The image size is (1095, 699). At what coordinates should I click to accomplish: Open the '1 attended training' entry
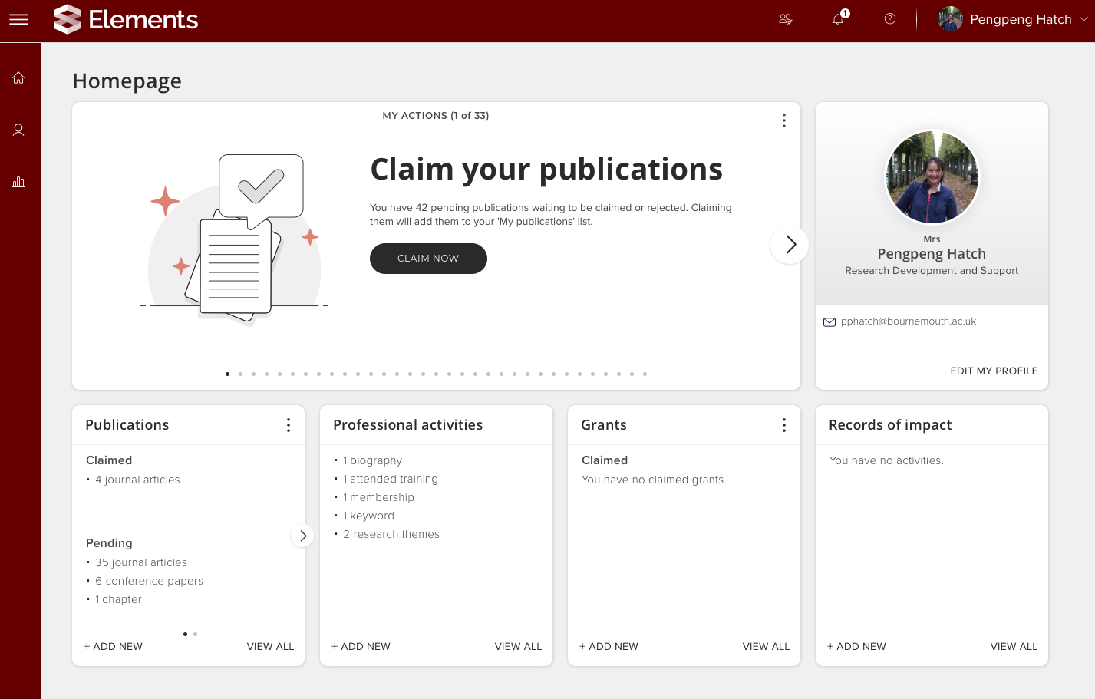(x=391, y=479)
